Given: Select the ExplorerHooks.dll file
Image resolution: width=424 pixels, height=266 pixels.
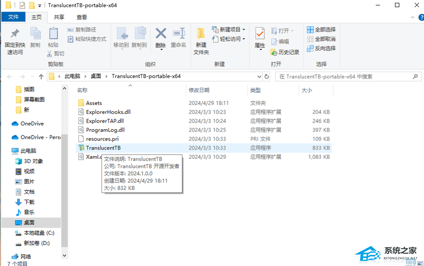Looking at the screenshot, I should pos(108,112).
